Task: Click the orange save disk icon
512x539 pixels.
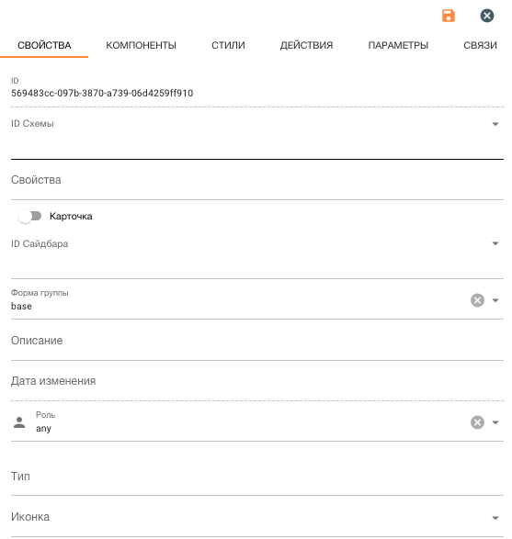Action: [x=449, y=16]
